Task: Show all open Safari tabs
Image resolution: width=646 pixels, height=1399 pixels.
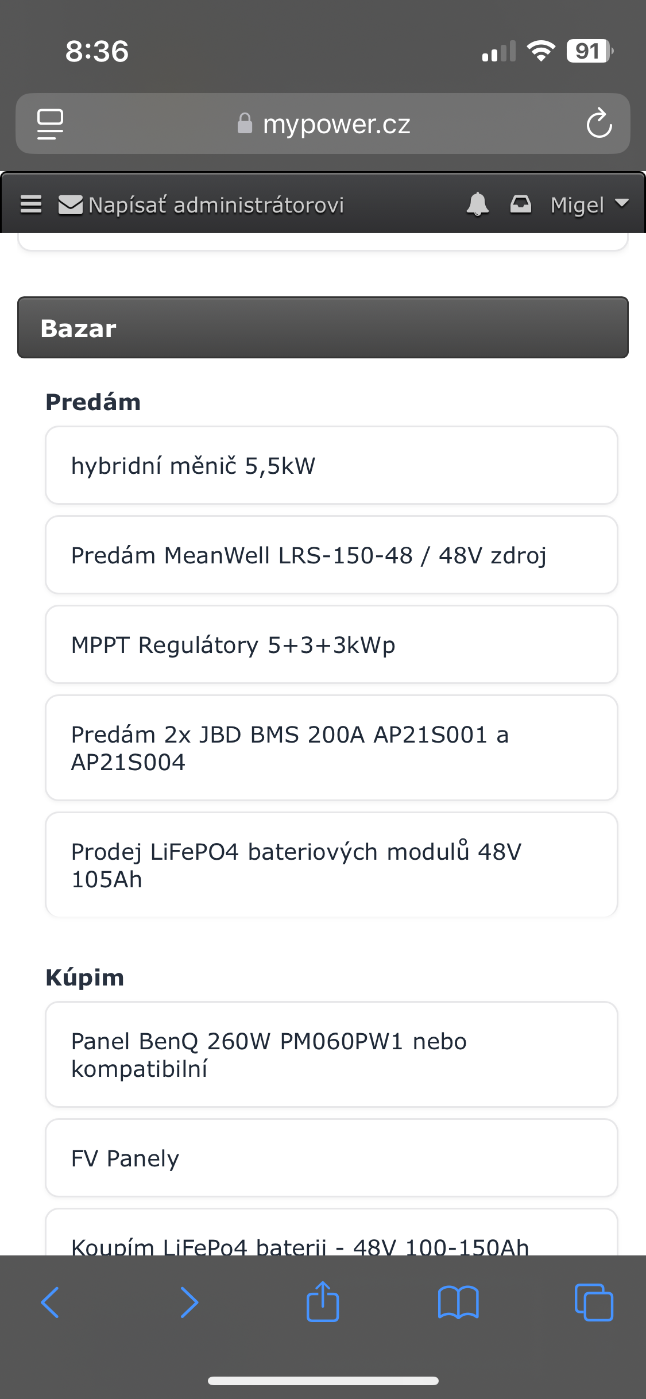Action: 594,1302
